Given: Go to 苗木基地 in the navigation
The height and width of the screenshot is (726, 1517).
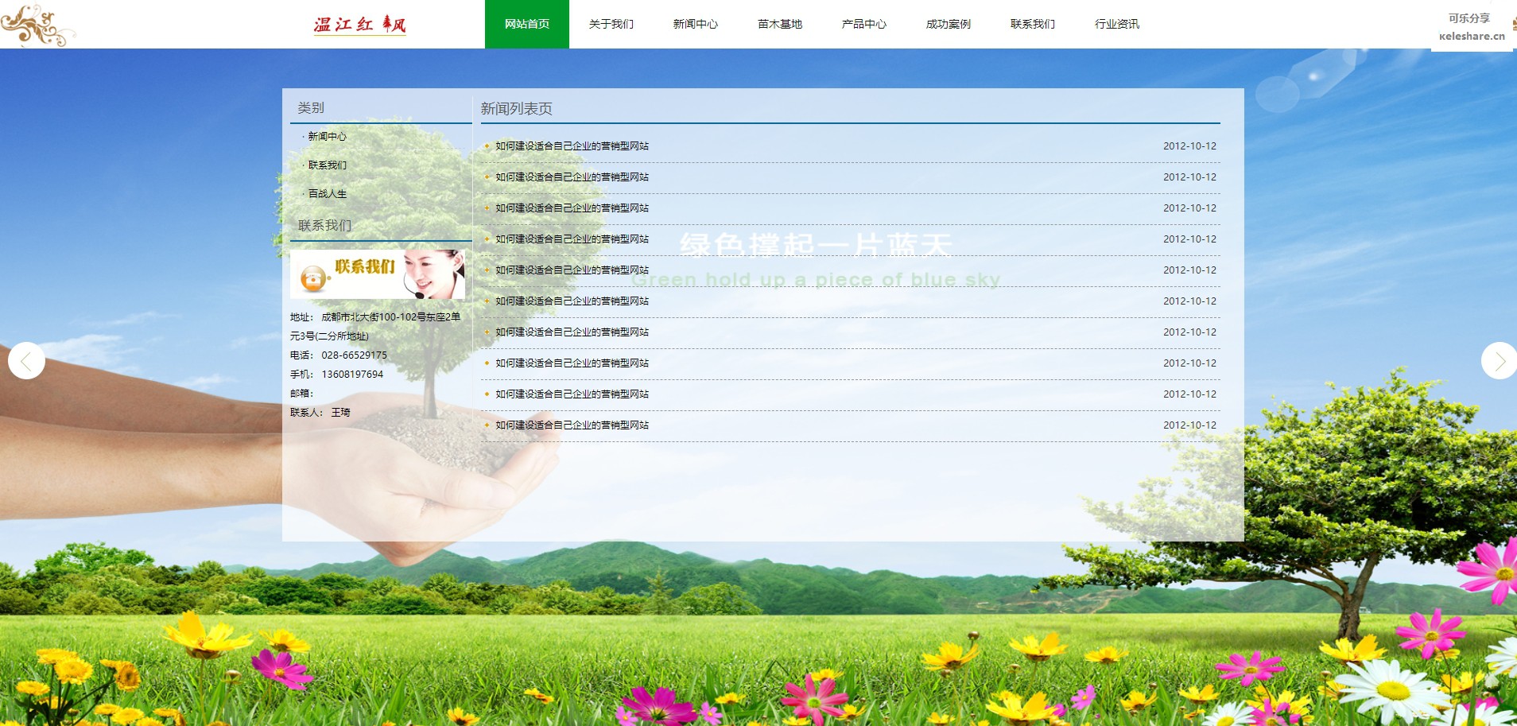Looking at the screenshot, I should point(780,24).
